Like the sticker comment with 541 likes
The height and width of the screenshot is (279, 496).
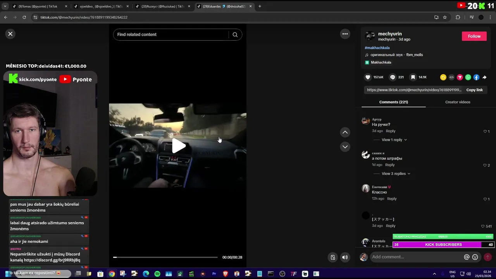pos(482,226)
